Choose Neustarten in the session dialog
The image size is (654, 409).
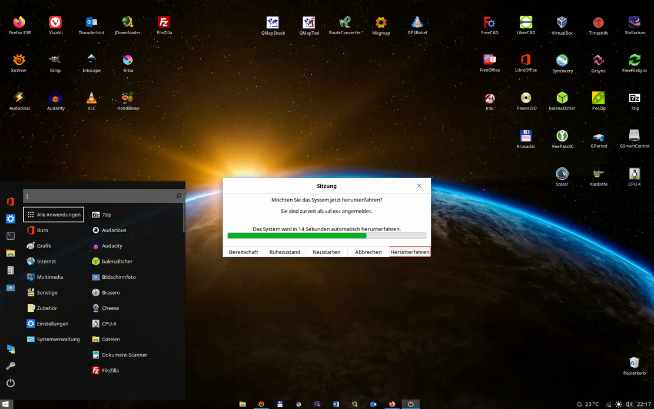click(326, 252)
